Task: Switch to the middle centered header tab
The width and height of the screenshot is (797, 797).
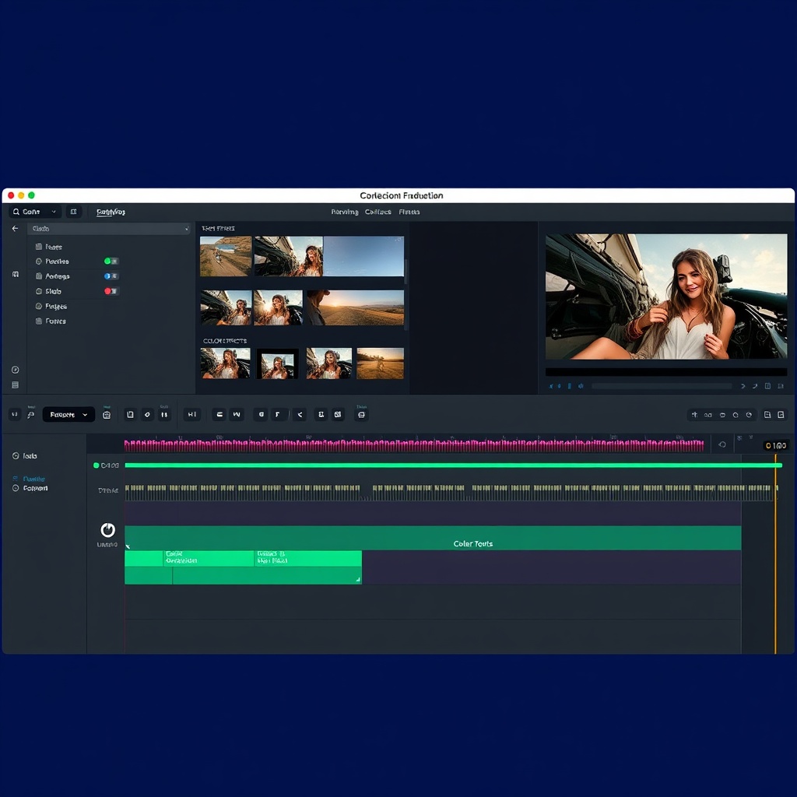Action: (378, 212)
